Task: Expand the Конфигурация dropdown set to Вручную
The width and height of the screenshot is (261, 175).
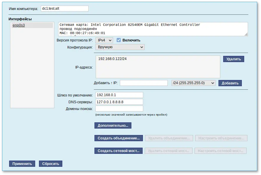Action: point(120,47)
